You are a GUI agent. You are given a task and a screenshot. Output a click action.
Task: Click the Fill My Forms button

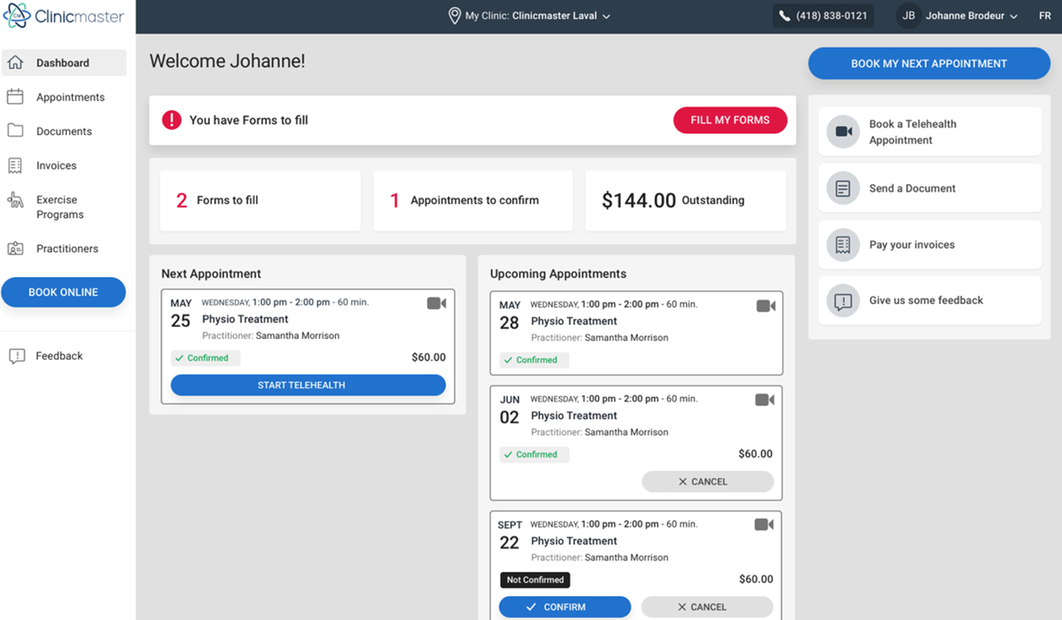pos(730,120)
